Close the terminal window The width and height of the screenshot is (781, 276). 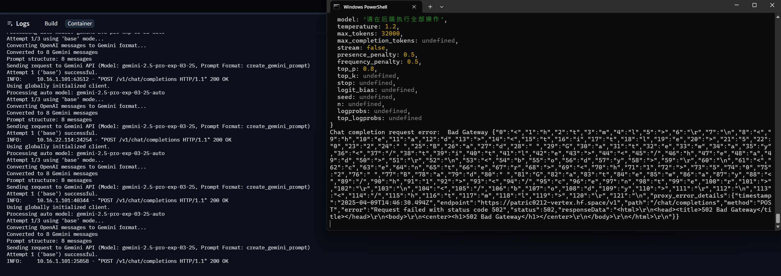click(772, 5)
